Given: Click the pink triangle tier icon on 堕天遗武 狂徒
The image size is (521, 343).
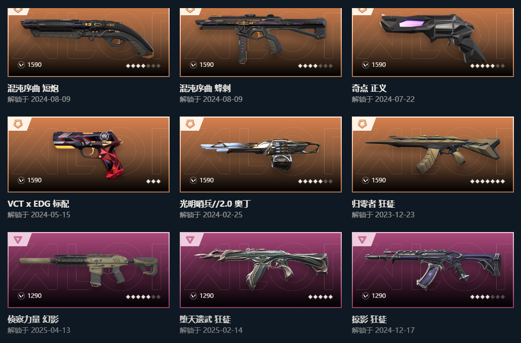Looking at the screenshot, I should (x=190, y=239).
